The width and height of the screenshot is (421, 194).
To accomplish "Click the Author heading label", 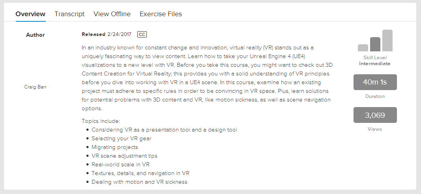I will pos(36,35).
